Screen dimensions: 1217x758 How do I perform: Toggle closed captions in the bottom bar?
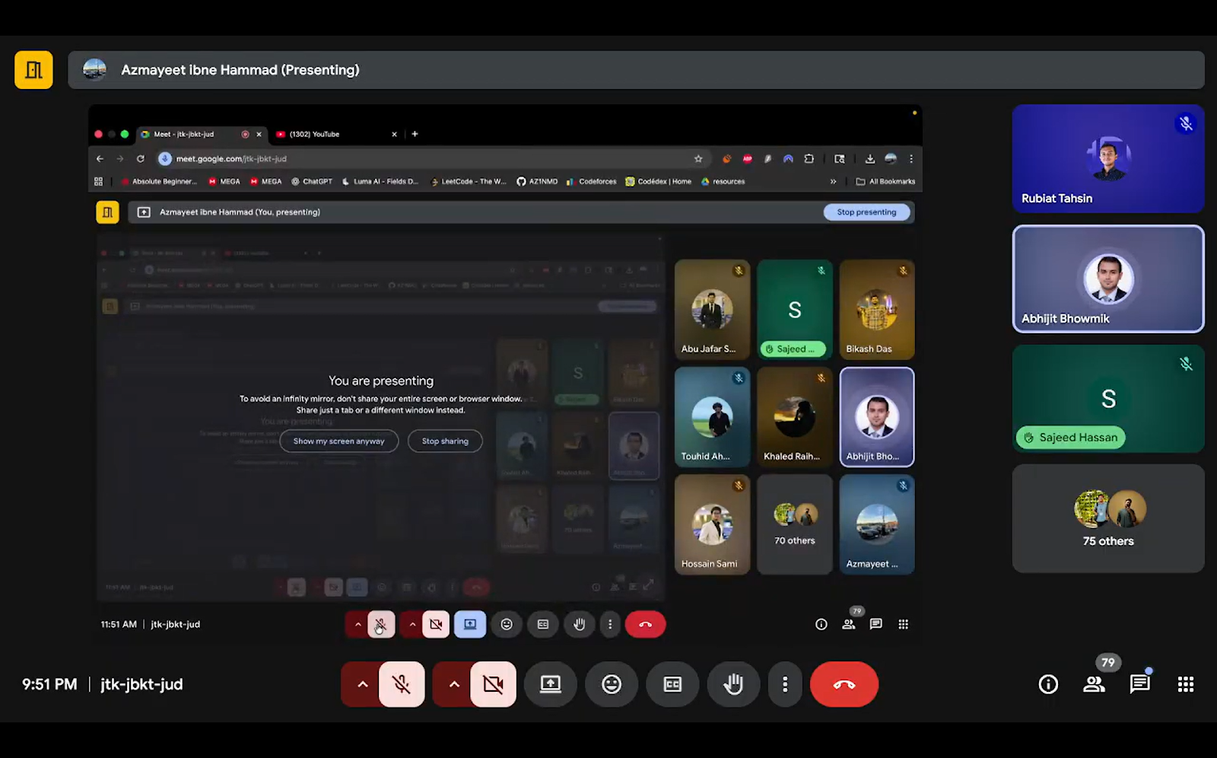point(672,684)
